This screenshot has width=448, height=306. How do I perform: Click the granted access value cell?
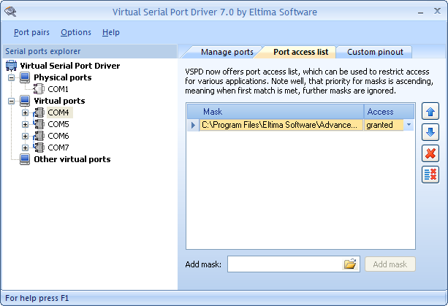click(x=383, y=125)
